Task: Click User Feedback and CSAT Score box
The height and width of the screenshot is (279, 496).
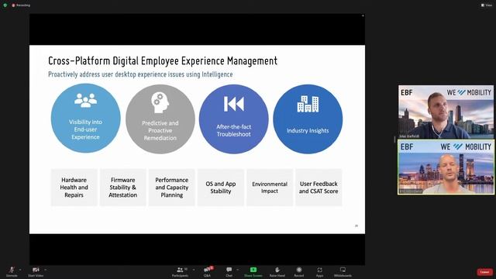Action: tap(319, 188)
